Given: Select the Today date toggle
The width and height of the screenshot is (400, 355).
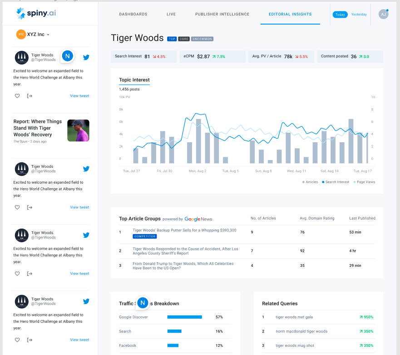Looking at the screenshot, I should (340, 15).
